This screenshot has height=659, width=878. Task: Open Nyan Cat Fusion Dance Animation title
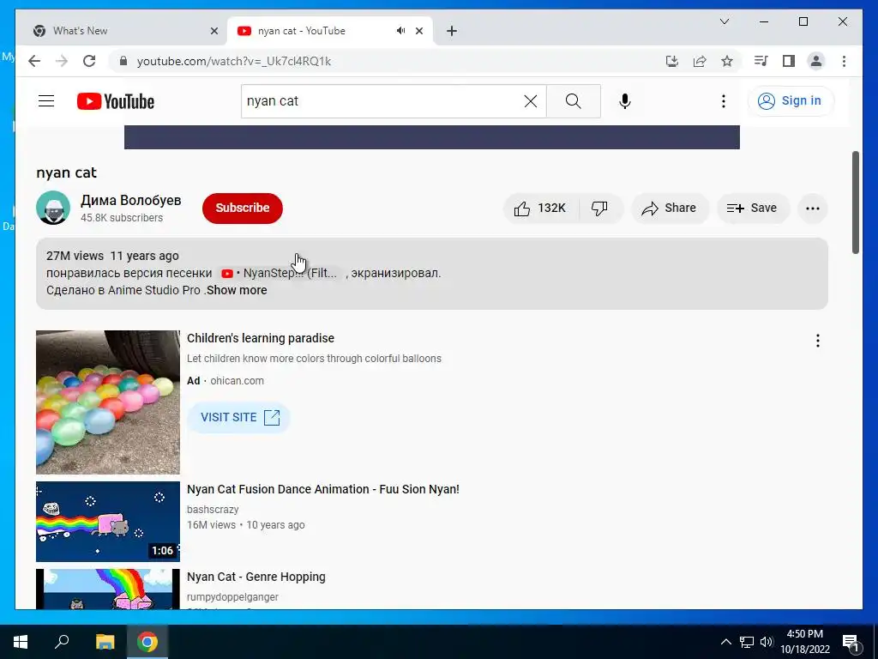click(323, 489)
